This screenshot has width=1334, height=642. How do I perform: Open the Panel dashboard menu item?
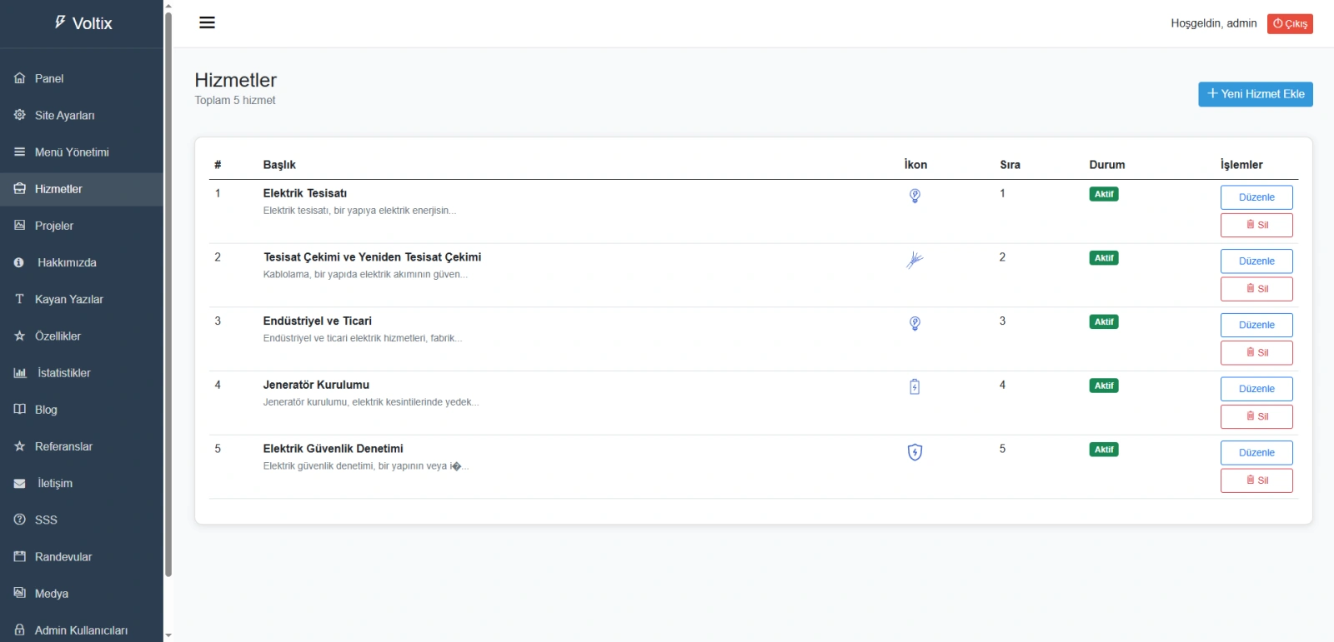[x=49, y=78]
